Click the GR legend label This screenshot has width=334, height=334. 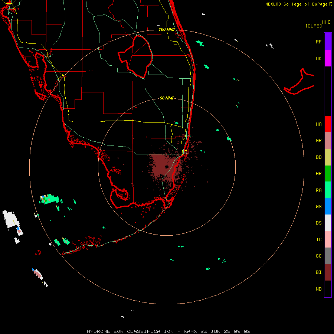click(x=318, y=141)
